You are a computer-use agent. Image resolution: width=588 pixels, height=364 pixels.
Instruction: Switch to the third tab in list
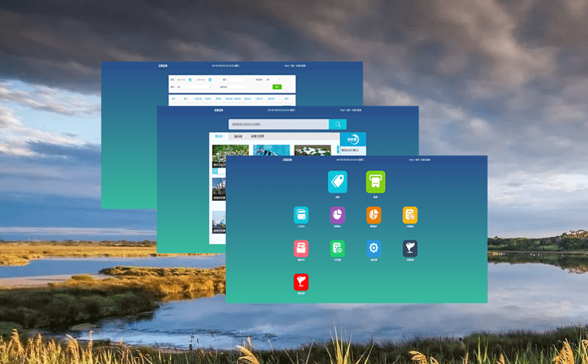pos(258,136)
